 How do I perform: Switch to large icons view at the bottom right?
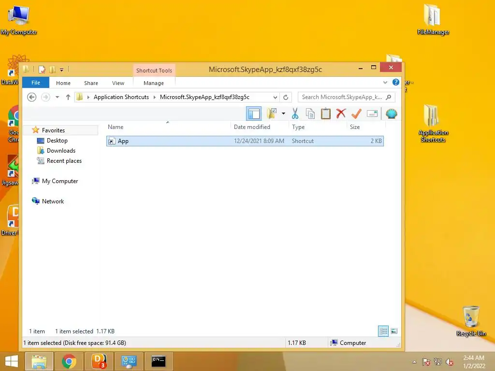point(394,331)
